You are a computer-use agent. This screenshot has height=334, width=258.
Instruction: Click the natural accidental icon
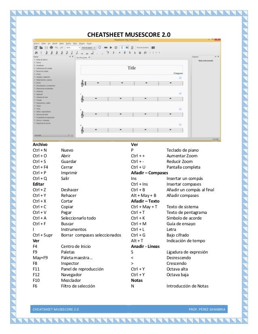click(x=130, y=53)
